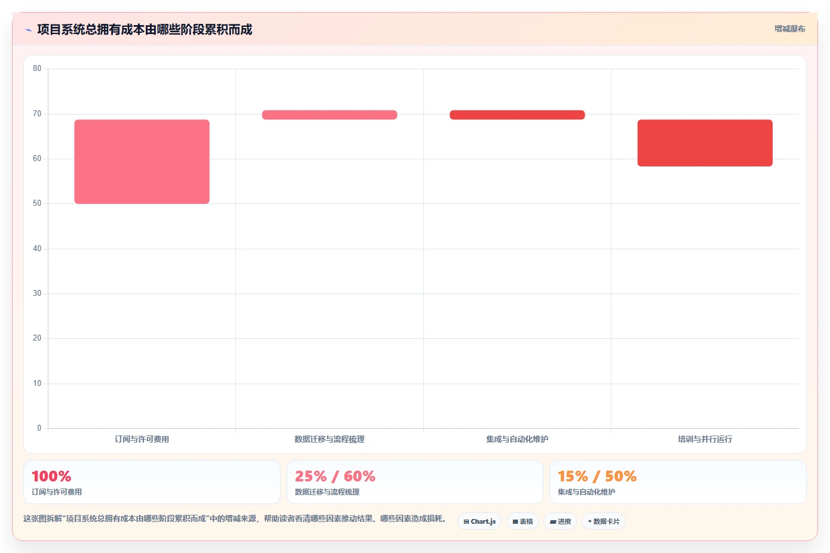830x553 pixels.
Task: Click x-axis label 培训与并行运行
Action: click(705, 439)
